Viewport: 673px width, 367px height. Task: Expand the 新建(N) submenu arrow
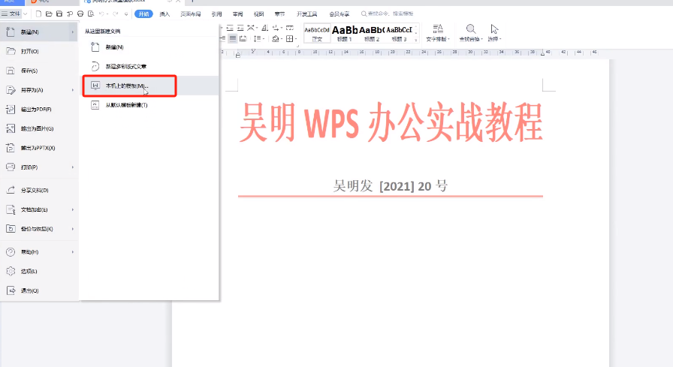[73, 32]
